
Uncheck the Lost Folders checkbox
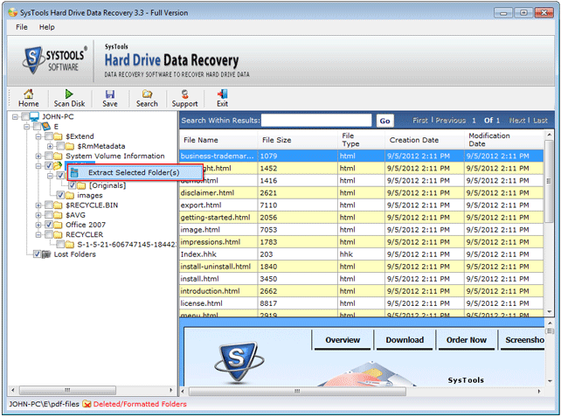coord(37,254)
